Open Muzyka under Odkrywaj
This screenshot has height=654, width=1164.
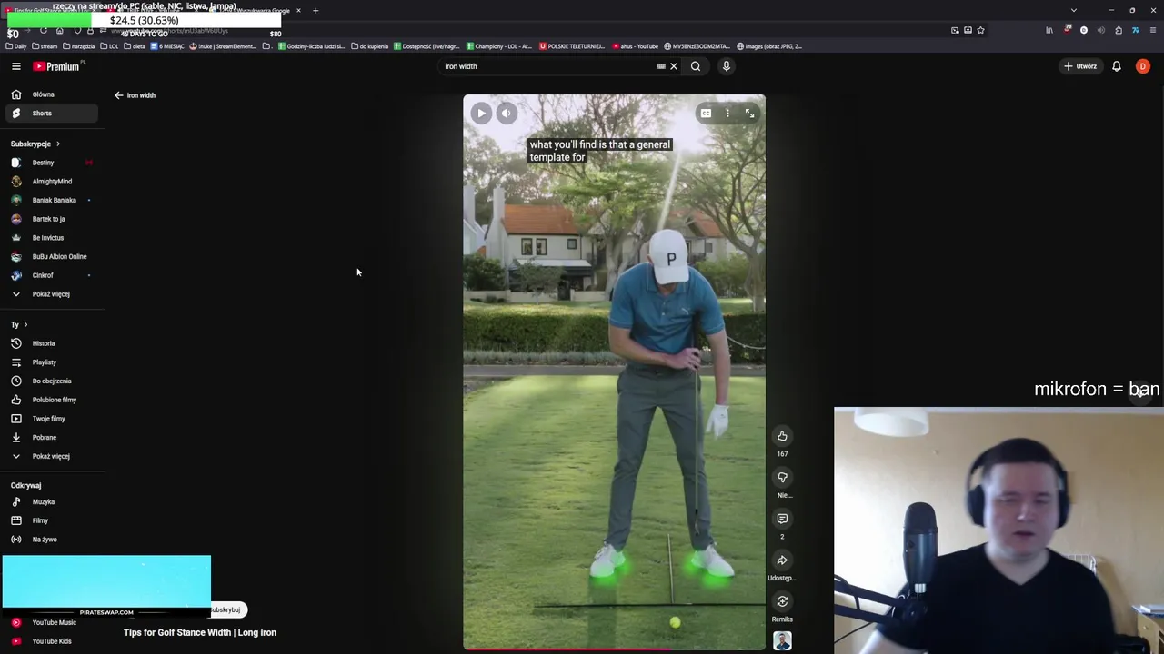(x=51, y=501)
